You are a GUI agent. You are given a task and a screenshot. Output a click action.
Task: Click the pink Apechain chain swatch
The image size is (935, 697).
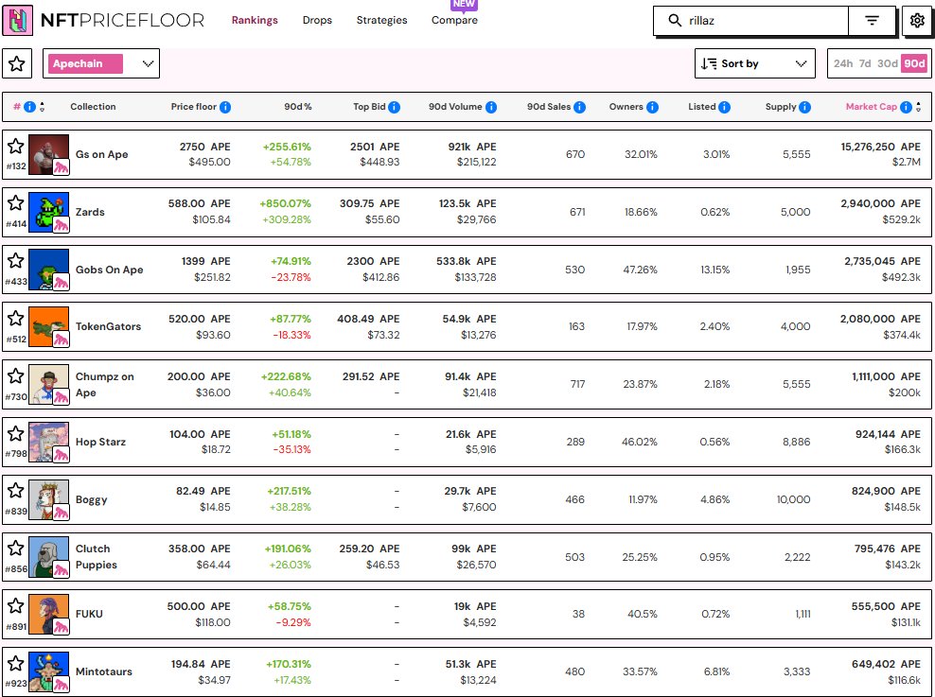pyautogui.click(x=87, y=64)
